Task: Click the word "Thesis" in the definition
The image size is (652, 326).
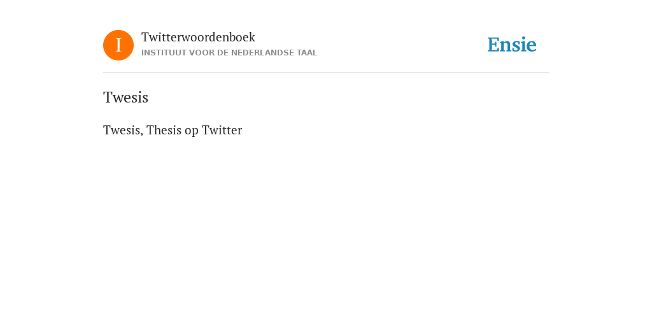Action: click(164, 130)
